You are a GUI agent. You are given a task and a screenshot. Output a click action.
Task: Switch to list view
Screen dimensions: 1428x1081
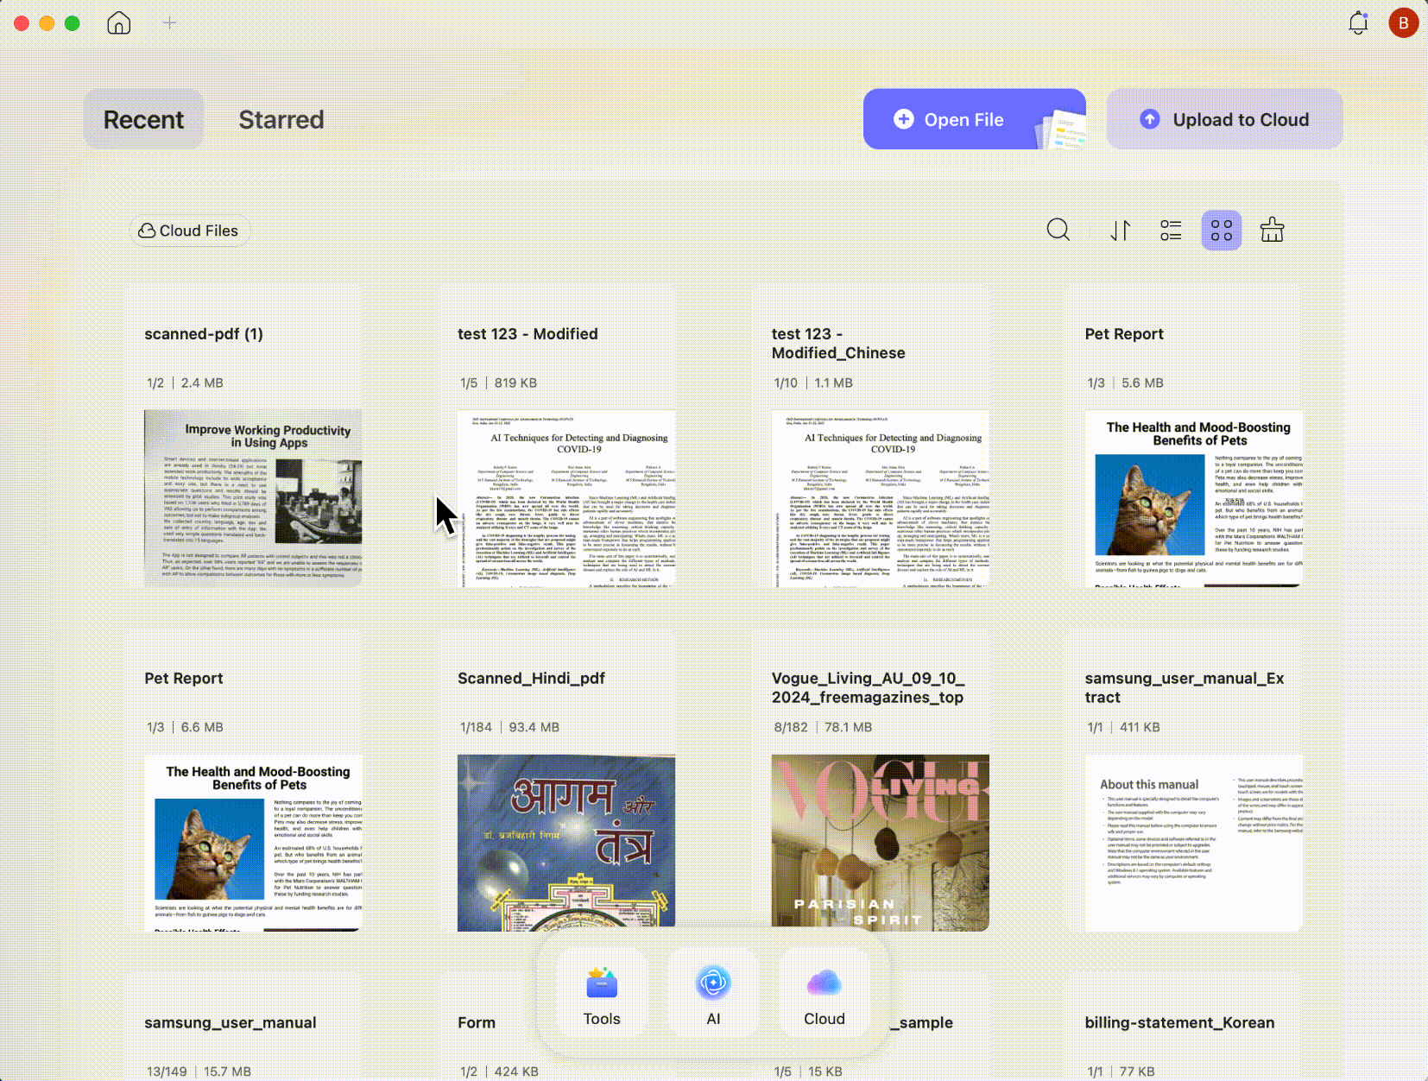pyautogui.click(x=1171, y=231)
